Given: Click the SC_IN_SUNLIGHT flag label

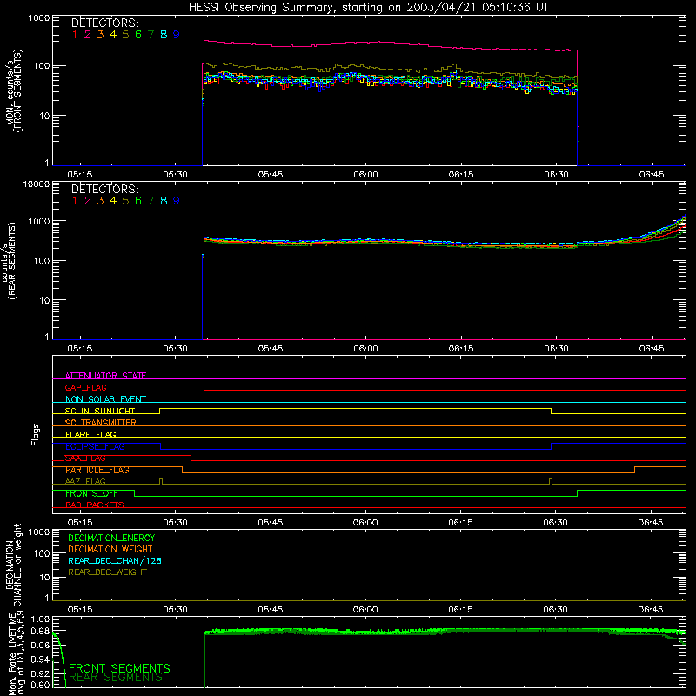Looking at the screenshot, I should click(x=99, y=411).
